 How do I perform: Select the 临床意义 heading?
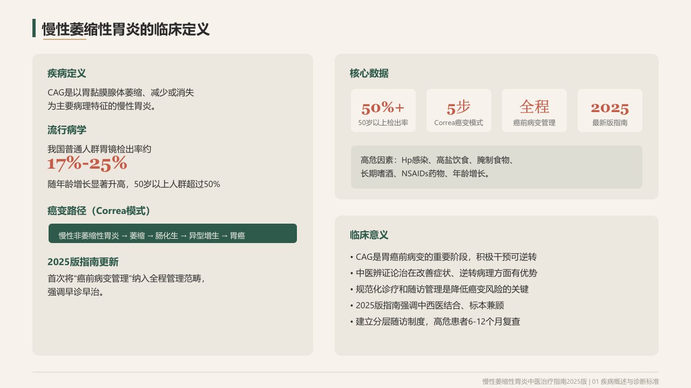(x=369, y=235)
